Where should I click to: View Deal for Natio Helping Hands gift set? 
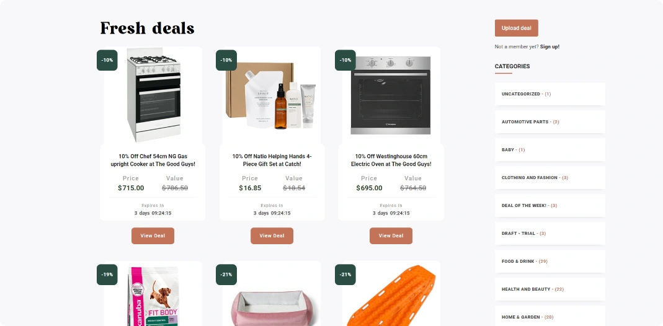[272, 236]
